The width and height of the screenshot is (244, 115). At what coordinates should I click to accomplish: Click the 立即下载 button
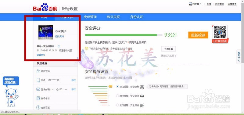pos(168,49)
